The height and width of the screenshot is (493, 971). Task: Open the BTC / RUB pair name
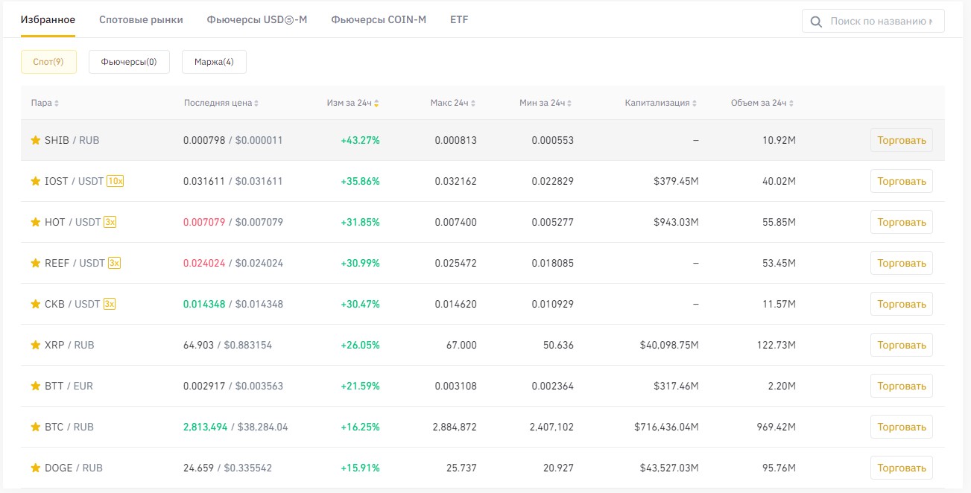(69, 427)
